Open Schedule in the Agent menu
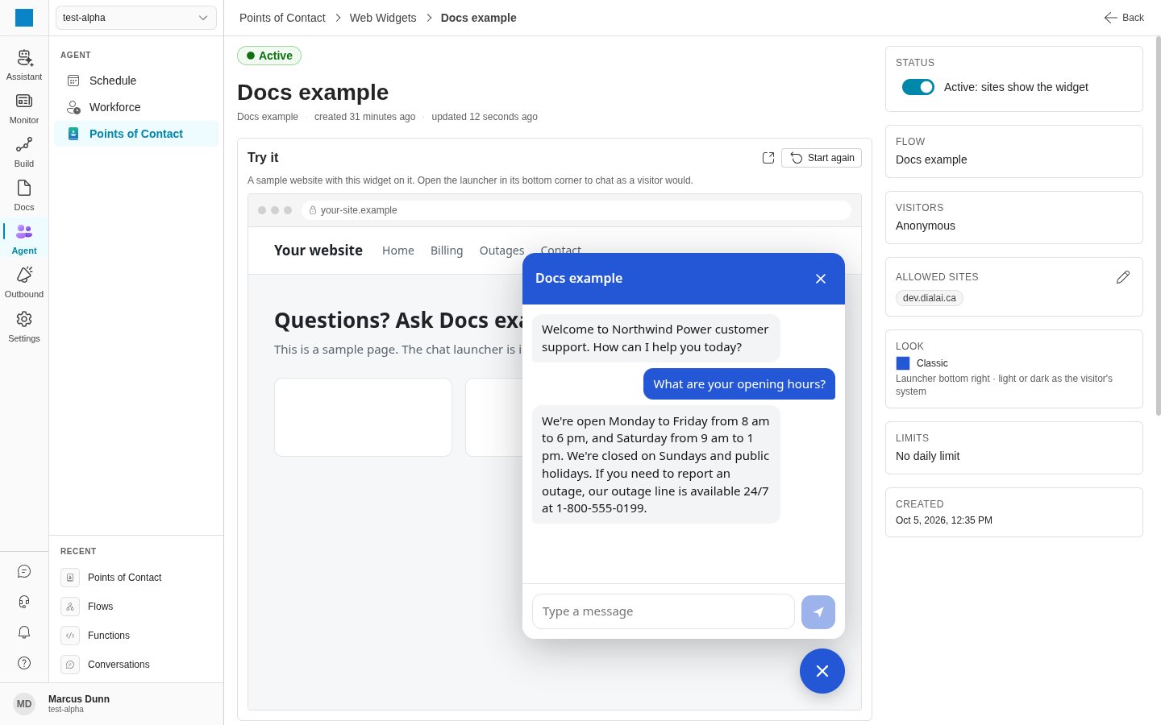Viewport: 1161px width, 725px height. (136, 81)
